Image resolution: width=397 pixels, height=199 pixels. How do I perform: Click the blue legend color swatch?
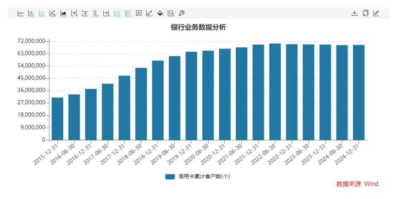pos(170,177)
